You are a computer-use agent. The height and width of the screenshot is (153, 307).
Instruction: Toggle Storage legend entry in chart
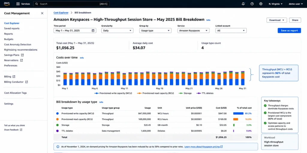[185, 93]
